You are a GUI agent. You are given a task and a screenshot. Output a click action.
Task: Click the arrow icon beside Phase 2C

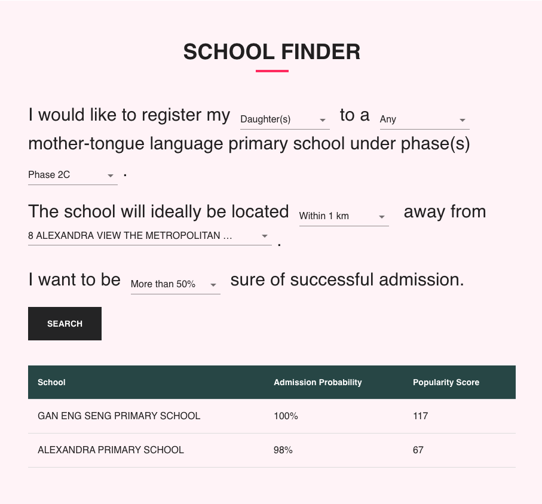tap(111, 176)
